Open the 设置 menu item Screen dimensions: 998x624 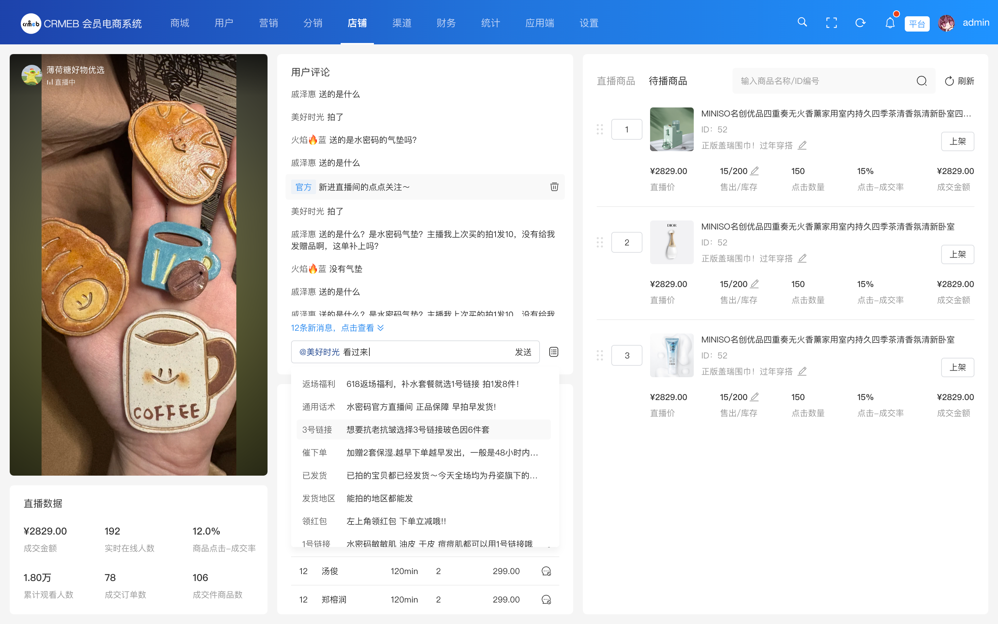click(588, 23)
